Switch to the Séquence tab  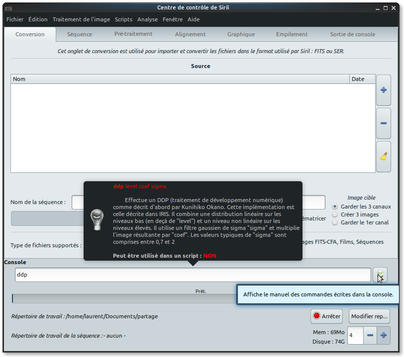click(x=80, y=34)
